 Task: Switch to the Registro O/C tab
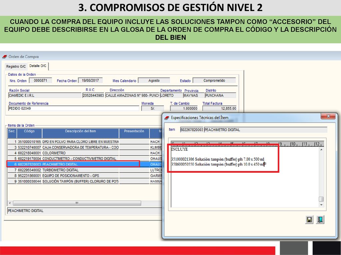[x=16, y=66]
